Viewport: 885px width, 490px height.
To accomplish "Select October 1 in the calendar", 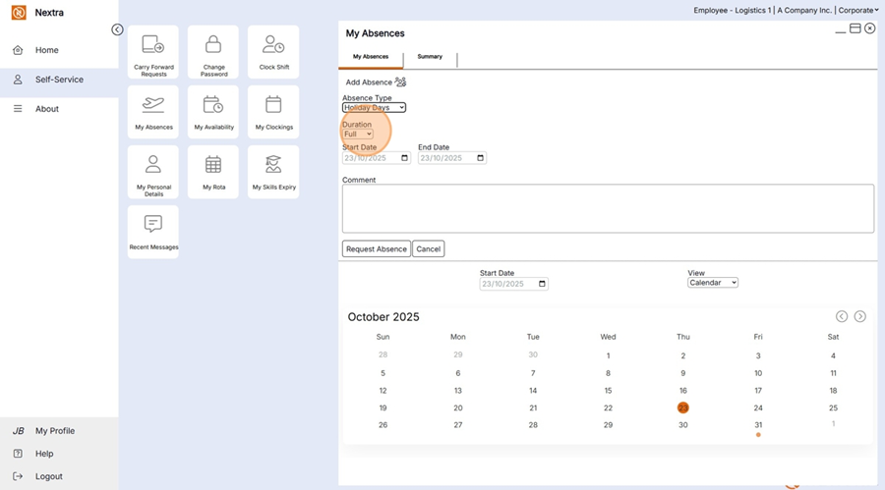I will tap(608, 355).
